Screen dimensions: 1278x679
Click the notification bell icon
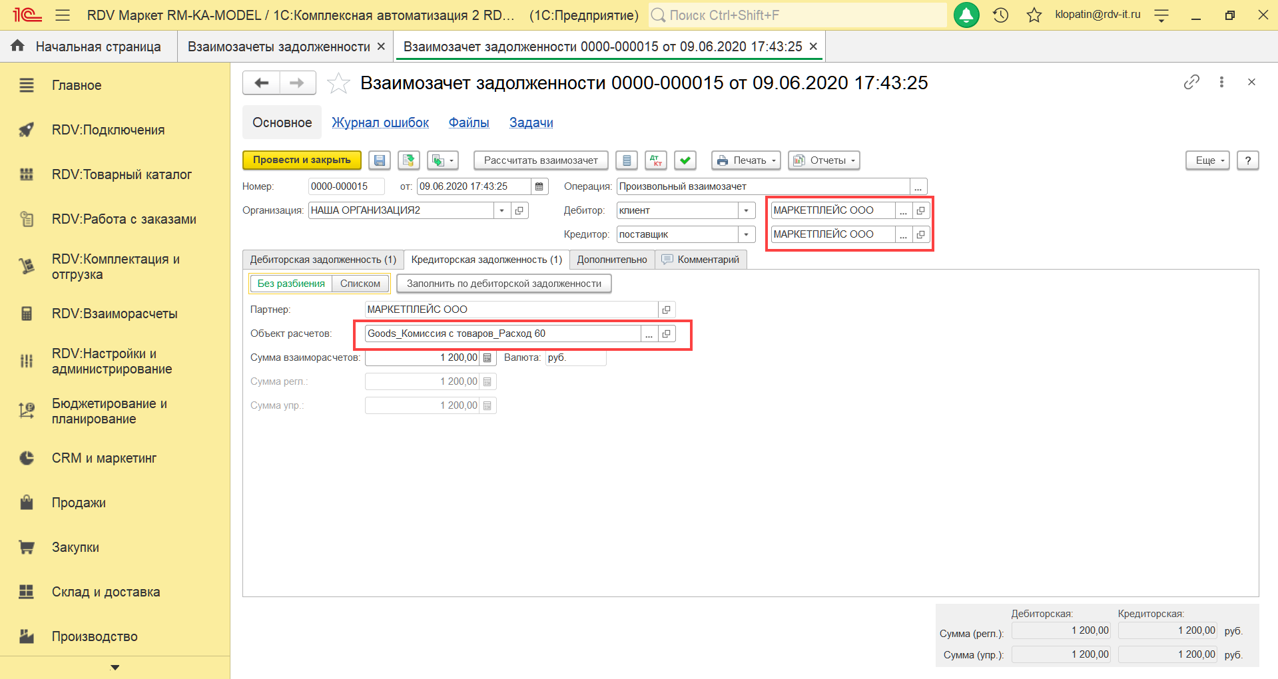pyautogui.click(x=966, y=15)
